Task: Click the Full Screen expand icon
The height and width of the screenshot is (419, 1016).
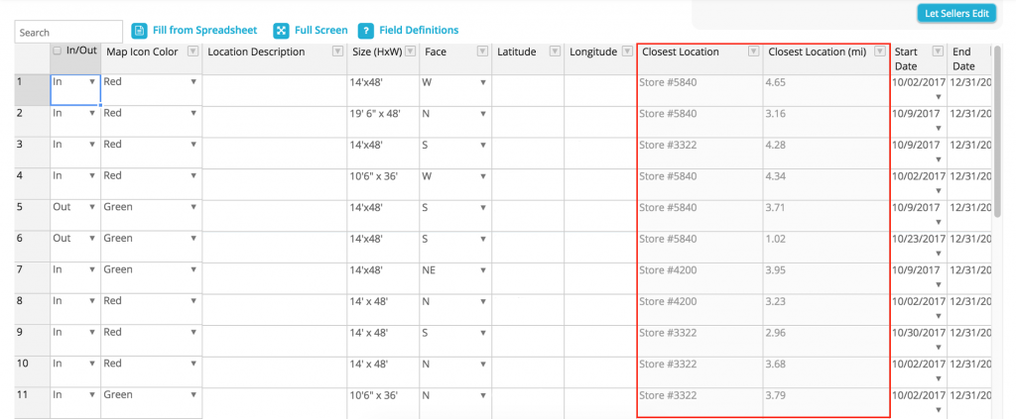Action: point(281,31)
